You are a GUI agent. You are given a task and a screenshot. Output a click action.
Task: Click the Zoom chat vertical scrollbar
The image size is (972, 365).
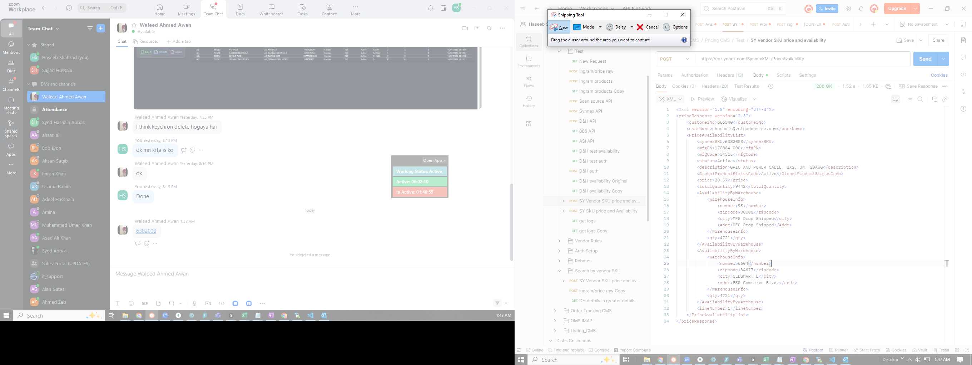pos(511,222)
